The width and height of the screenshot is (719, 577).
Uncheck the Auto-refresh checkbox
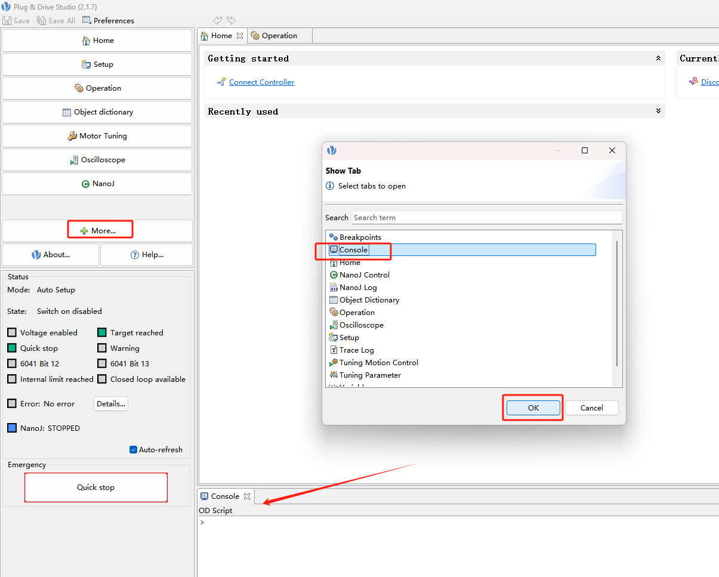pyautogui.click(x=134, y=450)
